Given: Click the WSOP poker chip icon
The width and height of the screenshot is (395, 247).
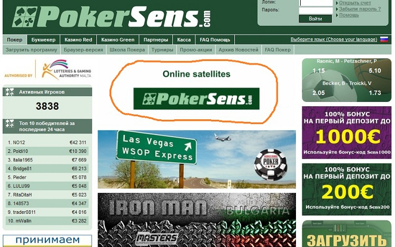Looking at the screenshot, I should pyautogui.click(x=271, y=164).
